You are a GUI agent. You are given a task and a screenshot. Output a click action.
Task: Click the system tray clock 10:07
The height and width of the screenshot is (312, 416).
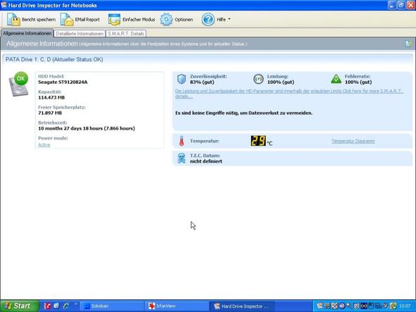tap(405, 306)
